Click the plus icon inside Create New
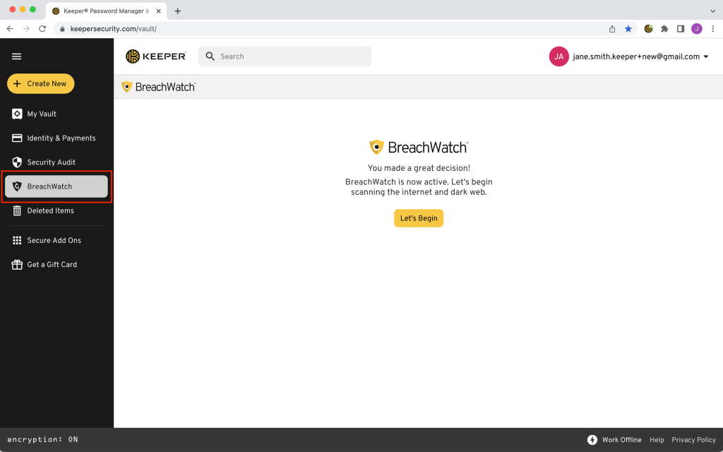Screen dimensions: 723x452 (17, 83)
